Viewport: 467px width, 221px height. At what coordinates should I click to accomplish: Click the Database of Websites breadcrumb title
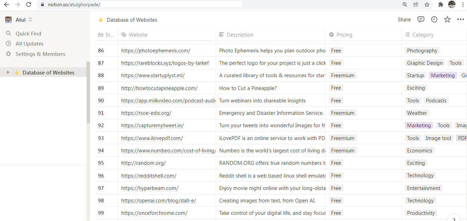132,20
